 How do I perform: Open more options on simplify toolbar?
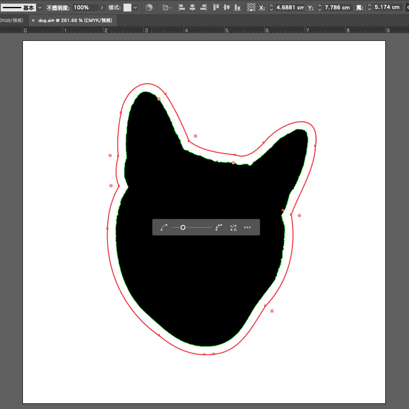247,227
